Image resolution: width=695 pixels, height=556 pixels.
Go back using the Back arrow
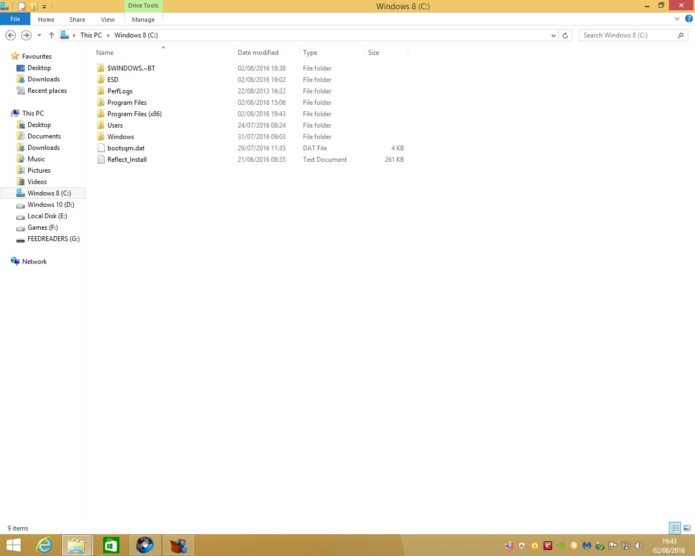click(10, 35)
